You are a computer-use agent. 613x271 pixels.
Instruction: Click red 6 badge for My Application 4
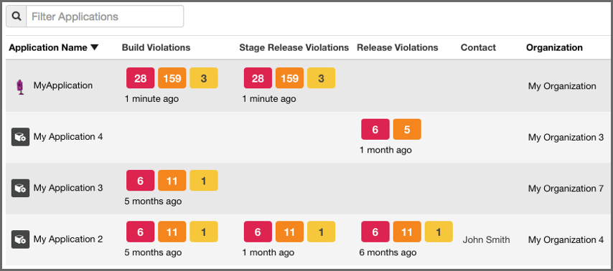point(375,129)
